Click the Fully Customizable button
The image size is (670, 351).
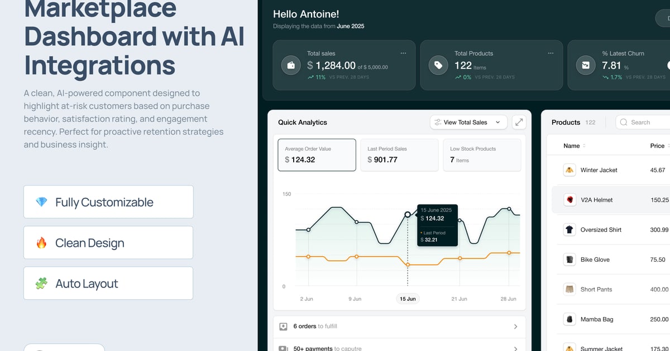108,202
